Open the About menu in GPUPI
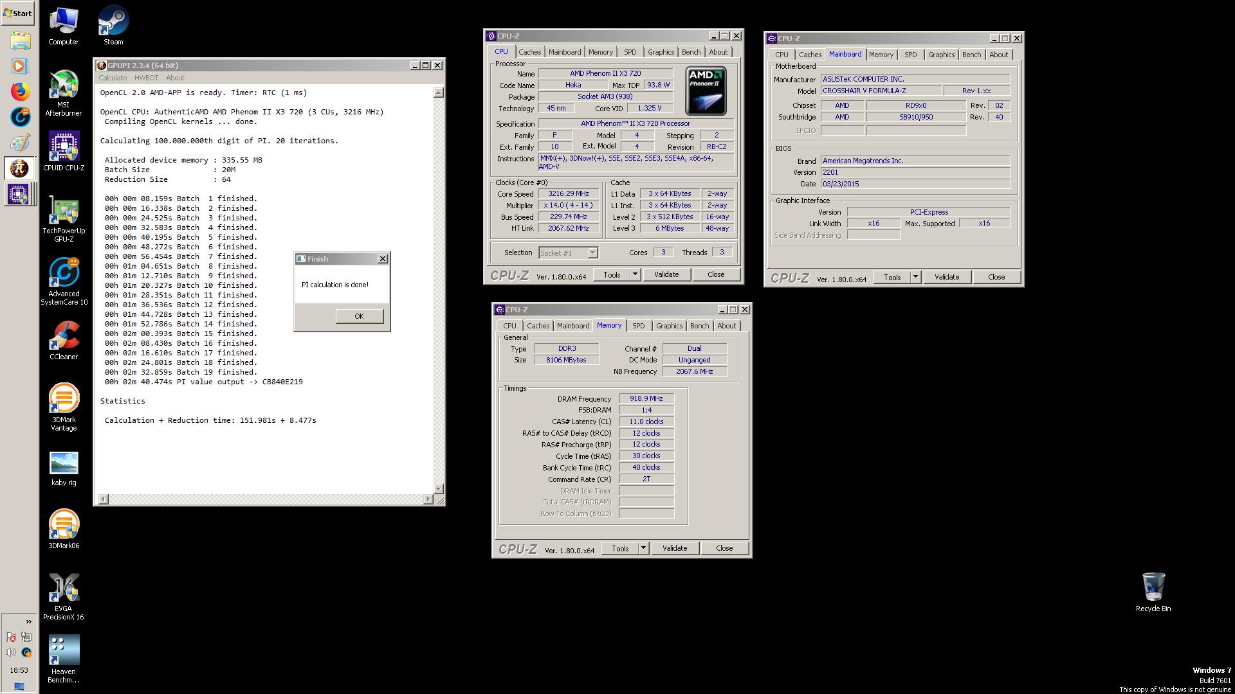 [175, 78]
